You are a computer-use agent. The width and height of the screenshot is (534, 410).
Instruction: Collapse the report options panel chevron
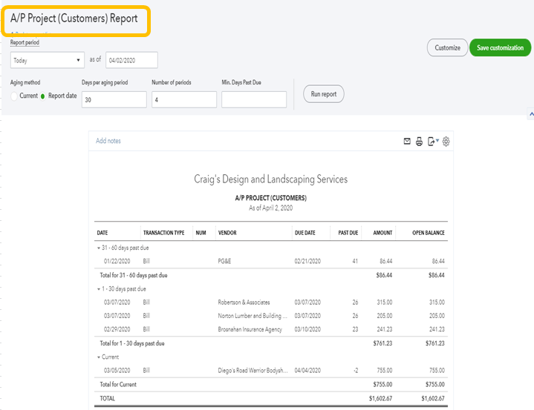(x=530, y=115)
